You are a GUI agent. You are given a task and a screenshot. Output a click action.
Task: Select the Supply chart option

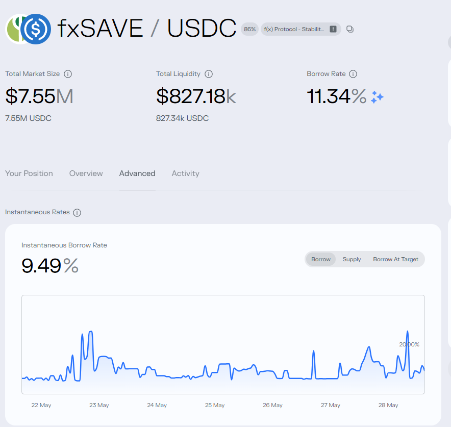coord(352,259)
